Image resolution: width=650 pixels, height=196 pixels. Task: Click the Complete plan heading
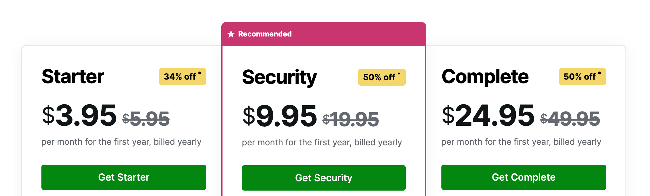click(485, 77)
